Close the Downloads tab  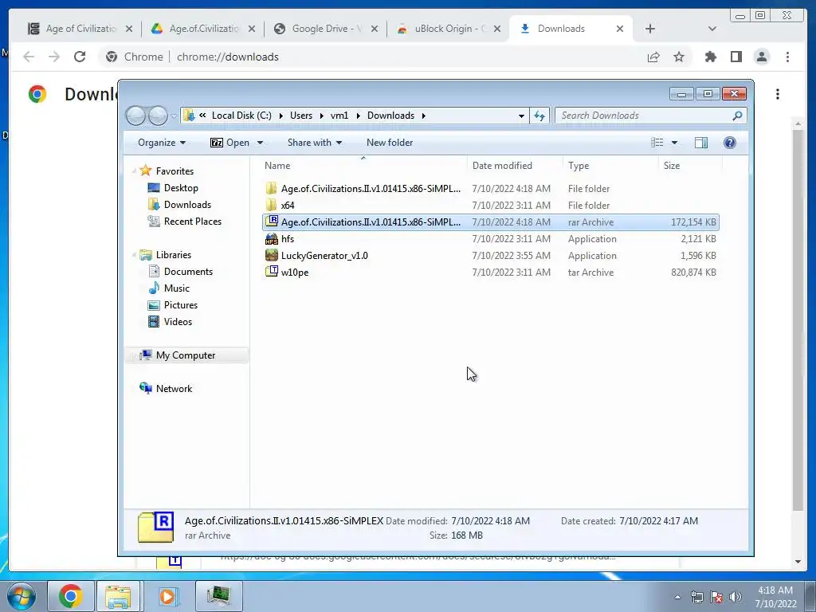pyautogui.click(x=620, y=29)
